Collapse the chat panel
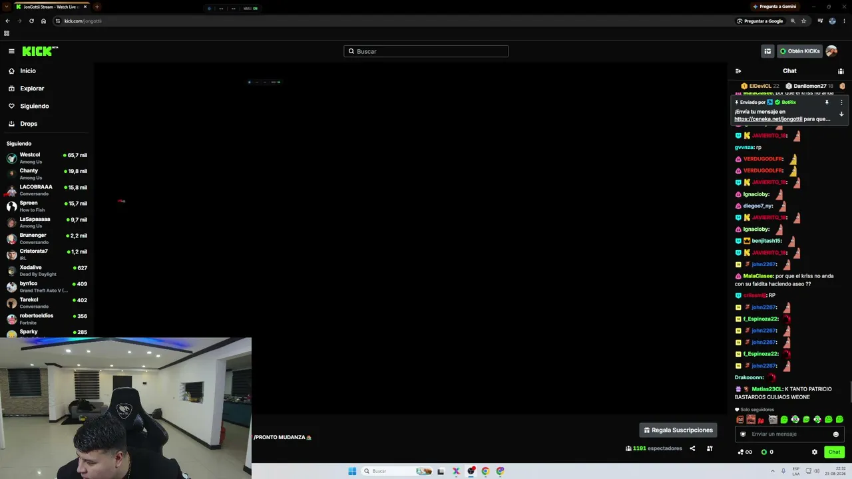 coord(738,71)
